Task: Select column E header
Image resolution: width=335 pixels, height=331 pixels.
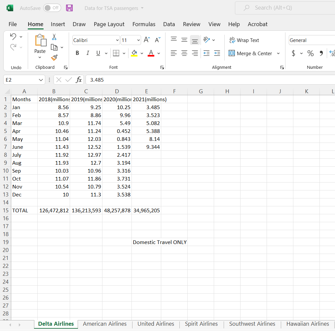Action: 146,92
